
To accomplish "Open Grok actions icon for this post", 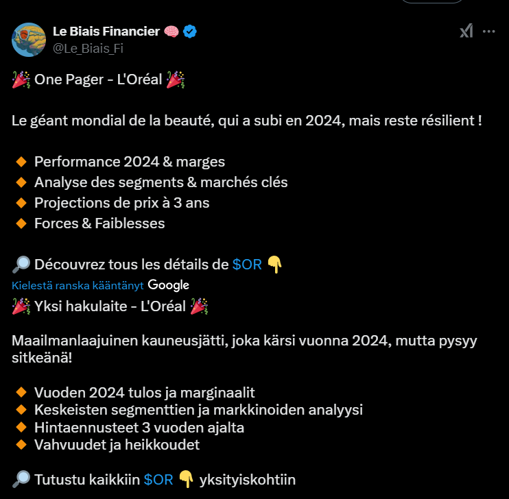I will click(466, 32).
